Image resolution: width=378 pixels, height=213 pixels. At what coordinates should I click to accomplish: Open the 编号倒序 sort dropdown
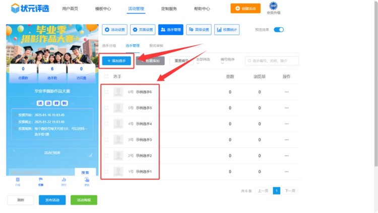pyautogui.click(x=227, y=61)
